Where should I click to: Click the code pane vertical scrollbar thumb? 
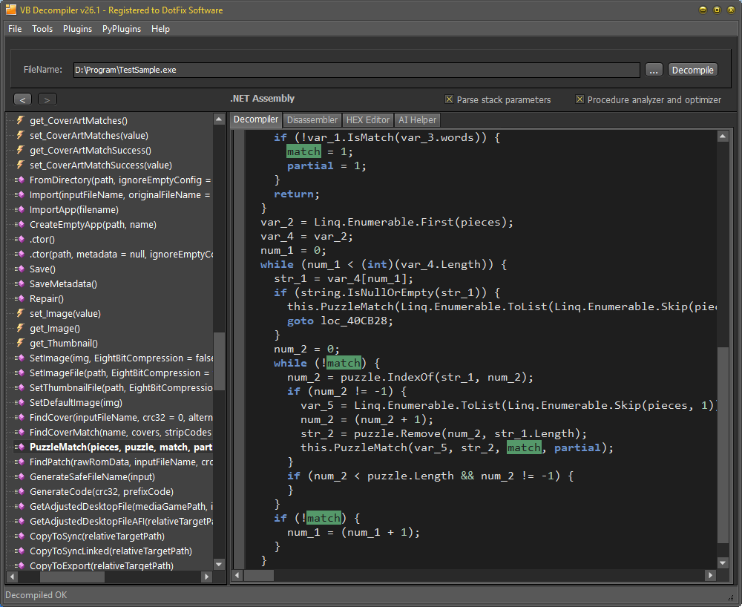click(x=723, y=445)
